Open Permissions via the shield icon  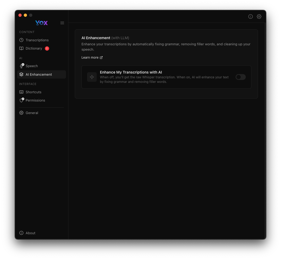point(21,100)
